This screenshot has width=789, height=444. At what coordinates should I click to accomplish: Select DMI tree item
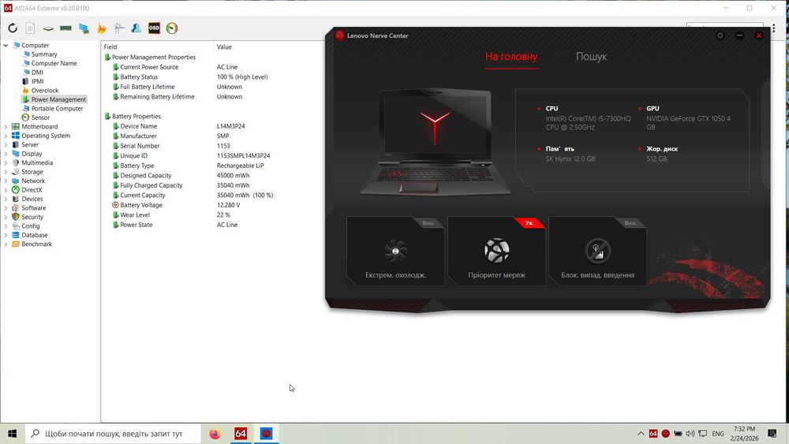coord(37,73)
